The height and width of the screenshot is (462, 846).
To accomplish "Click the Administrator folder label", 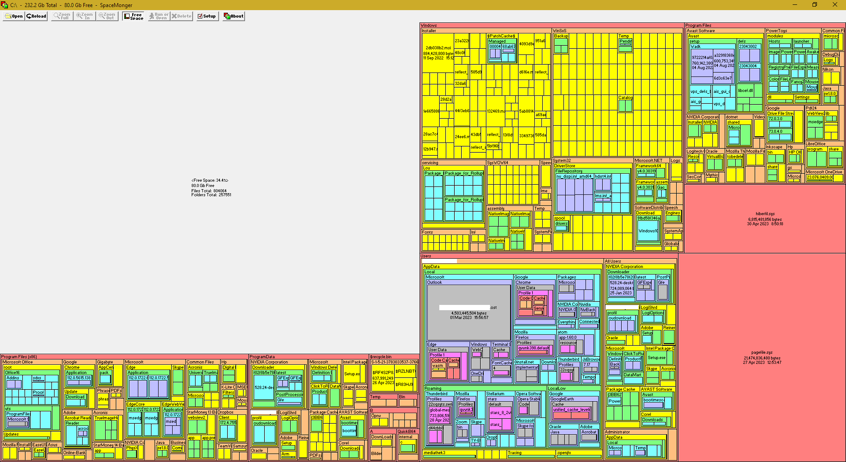I will (618, 432).
